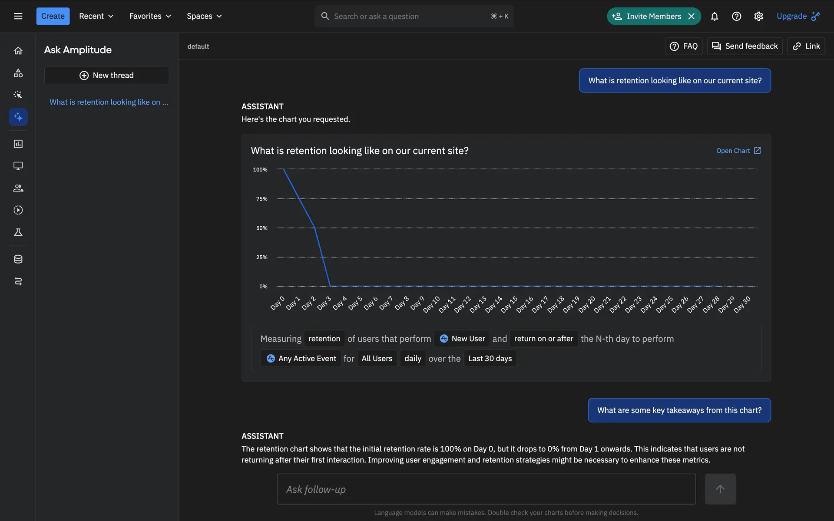Open the Ask Amplitude sparkle icon

(18, 117)
